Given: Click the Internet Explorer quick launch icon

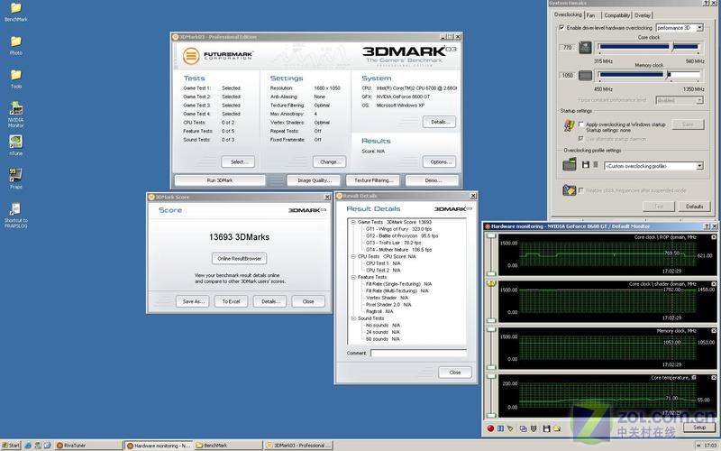Looking at the screenshot, I should click(29, 445).
